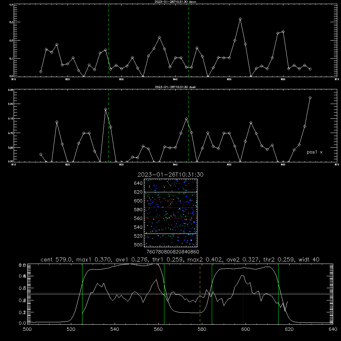The image size is (341, 341).
Task: Click the right green dashed line in dawn plot
Action: 188,40
